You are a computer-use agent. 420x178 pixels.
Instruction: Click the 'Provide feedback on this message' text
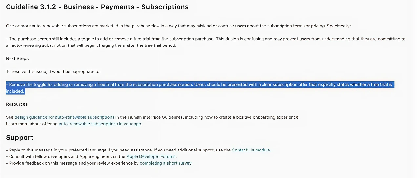(x=99, y=163)
